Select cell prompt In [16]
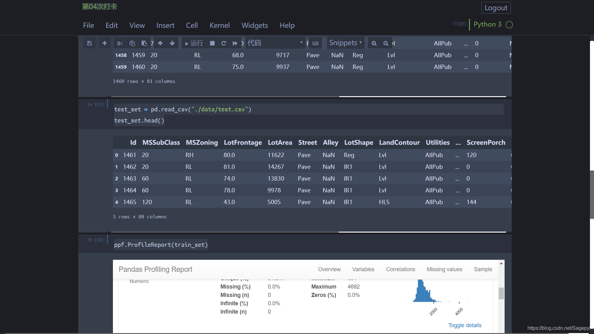 (96, 240)
